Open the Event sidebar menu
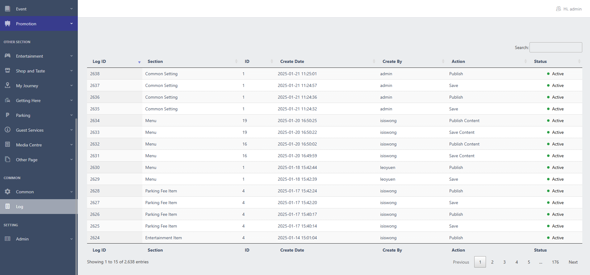Image resolution: width=590 pixels, height=275 pixels. 21,9
